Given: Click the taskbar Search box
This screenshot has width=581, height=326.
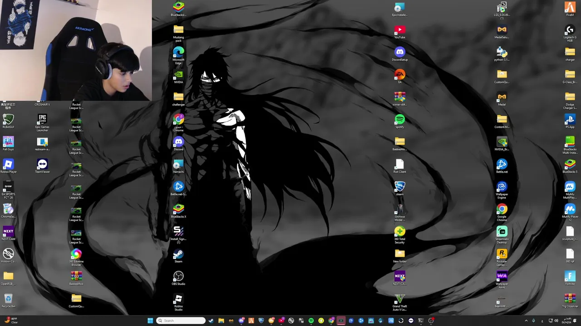Looking at the screenshot, I should pyautogui.click(x=181, y=321).
